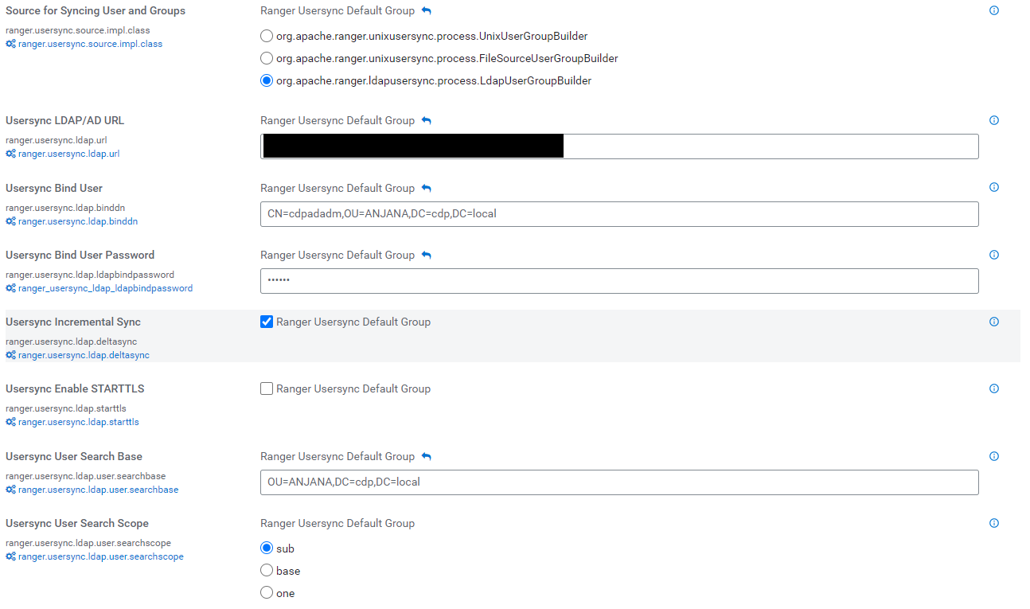Open help info for Usersync Enable STARTTLS
The width and height of the screenshot is (1030, 609).
pos(993,389)
